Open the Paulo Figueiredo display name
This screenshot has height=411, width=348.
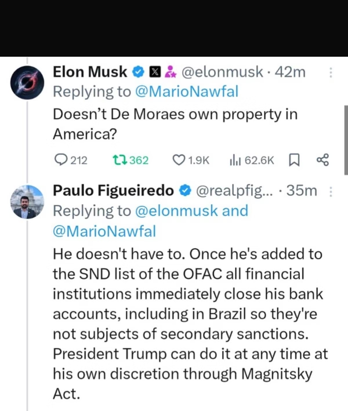click(x=114, y=190)
